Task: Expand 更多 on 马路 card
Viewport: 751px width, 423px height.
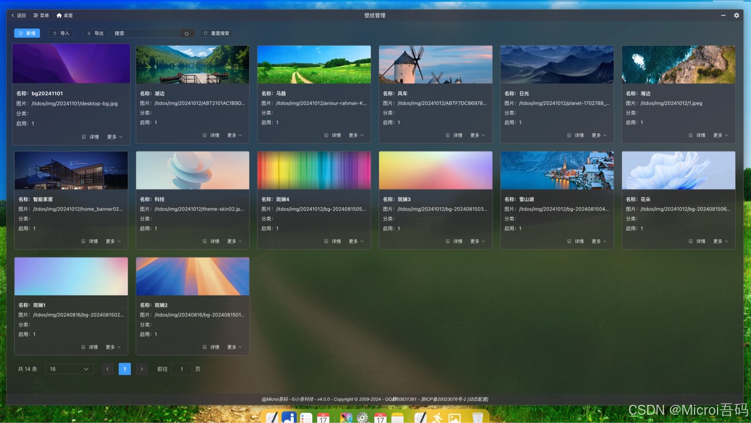Action: 356,136
